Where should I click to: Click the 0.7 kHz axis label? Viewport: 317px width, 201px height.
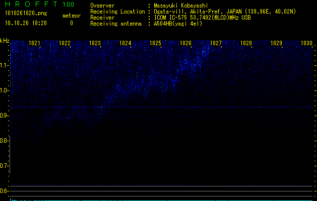[x=4, y=166]
